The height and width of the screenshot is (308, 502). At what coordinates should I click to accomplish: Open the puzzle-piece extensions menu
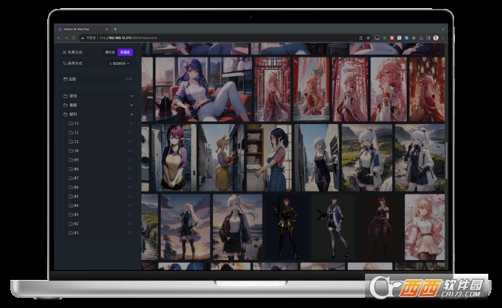click(414, 38)
